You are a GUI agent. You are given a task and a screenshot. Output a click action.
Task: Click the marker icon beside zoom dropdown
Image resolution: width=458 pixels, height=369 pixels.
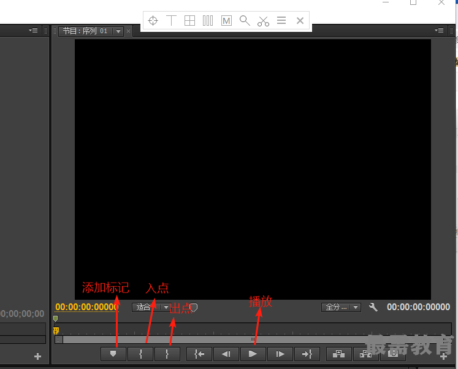pos(194,307)
